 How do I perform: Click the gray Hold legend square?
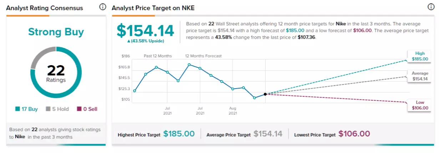47,109
